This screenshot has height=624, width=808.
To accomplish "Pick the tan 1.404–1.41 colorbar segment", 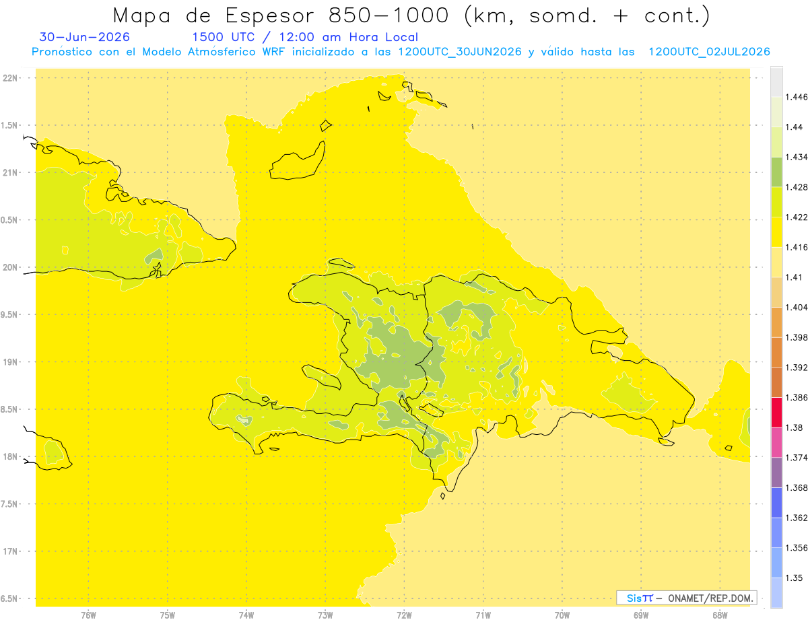I will coord(776,292).
